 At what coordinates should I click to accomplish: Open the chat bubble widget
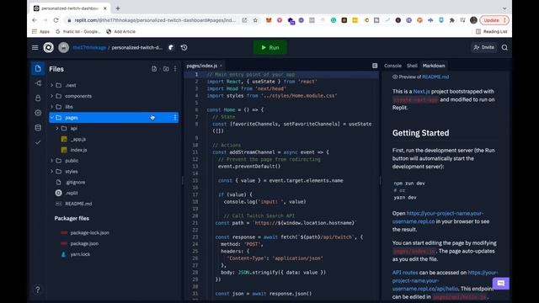click(501, 284)
